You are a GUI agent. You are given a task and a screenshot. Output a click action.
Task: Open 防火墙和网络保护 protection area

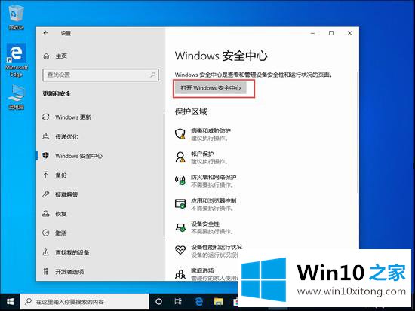click(x=206, y=181)
